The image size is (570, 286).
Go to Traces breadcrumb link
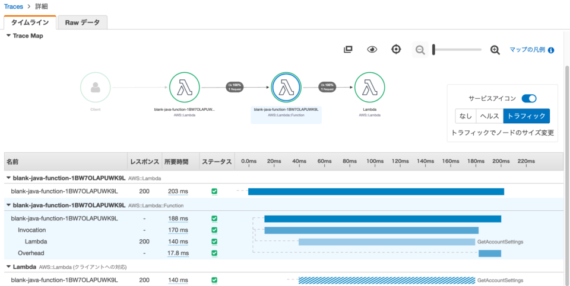(x=14, y=7)
